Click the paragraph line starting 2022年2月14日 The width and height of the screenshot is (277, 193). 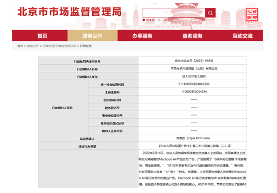point(194,153)
